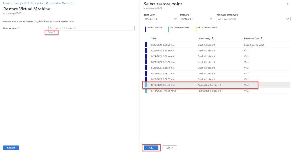Image resolution: width=291 pixels, height=152 pixels.
Task: Click the End Date input field
Action: tap(194, 19)
